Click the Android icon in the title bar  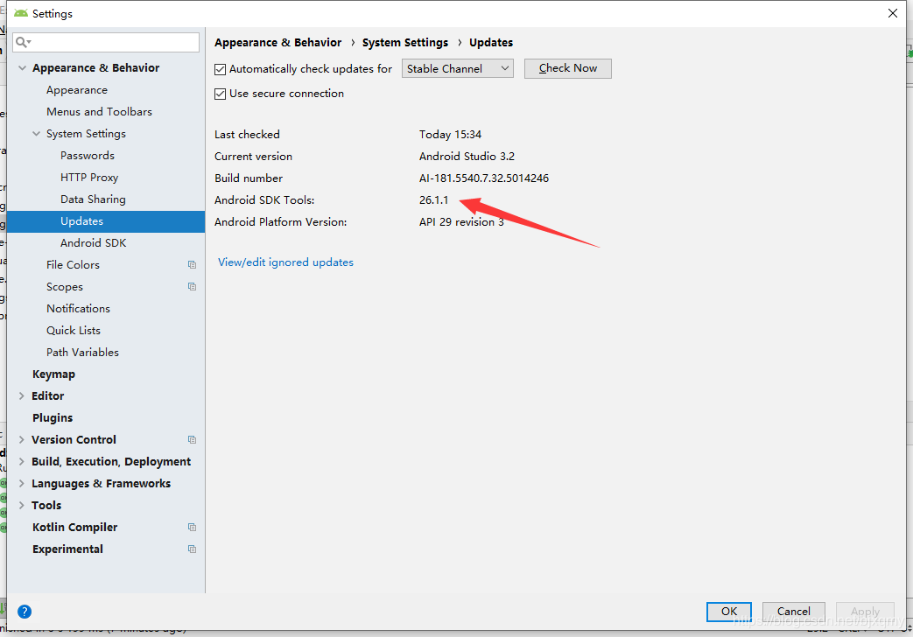(x=21, y=13)
